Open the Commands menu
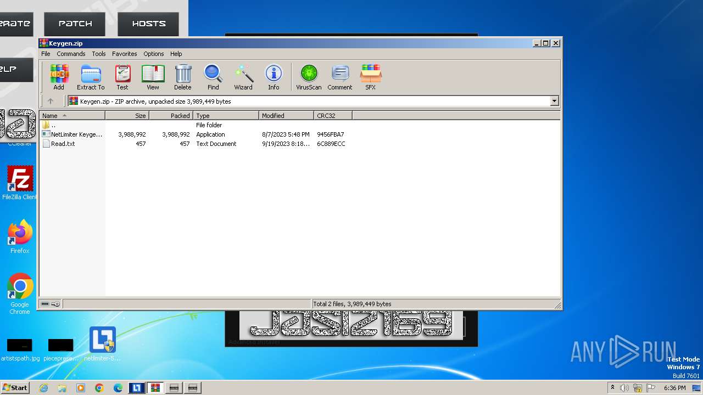 click(x=71, y=54)
